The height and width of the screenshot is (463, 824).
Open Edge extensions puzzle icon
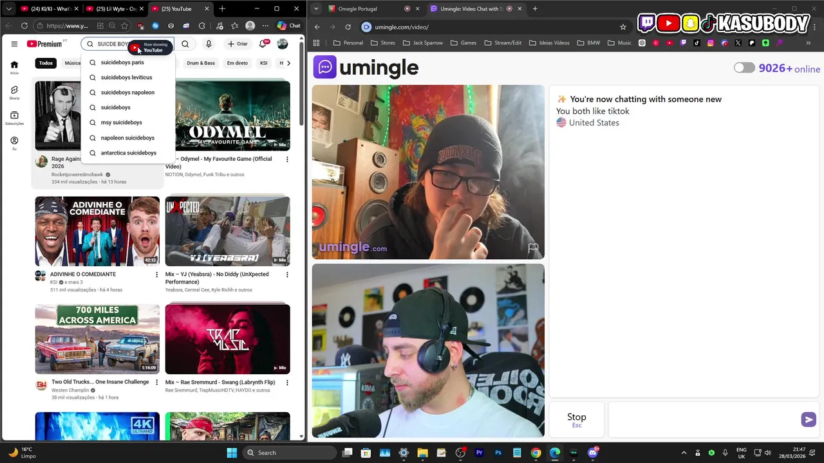(x=202, y=26)
